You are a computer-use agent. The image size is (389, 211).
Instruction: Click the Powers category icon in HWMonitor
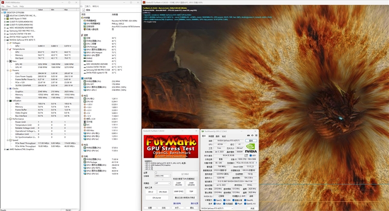tap(10, 70)
